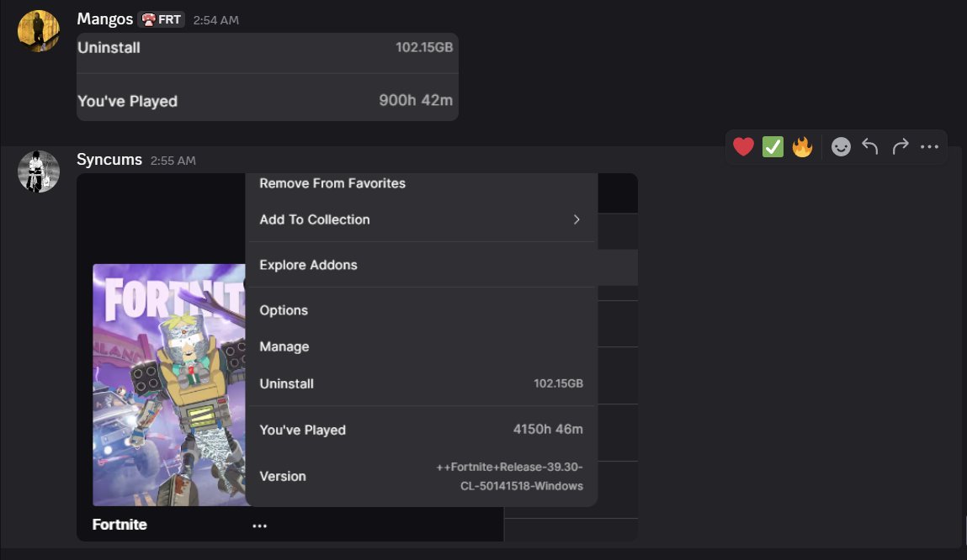Open the add reaction emoji picker
The image size is (967, 560).
[x=841, y=146]
